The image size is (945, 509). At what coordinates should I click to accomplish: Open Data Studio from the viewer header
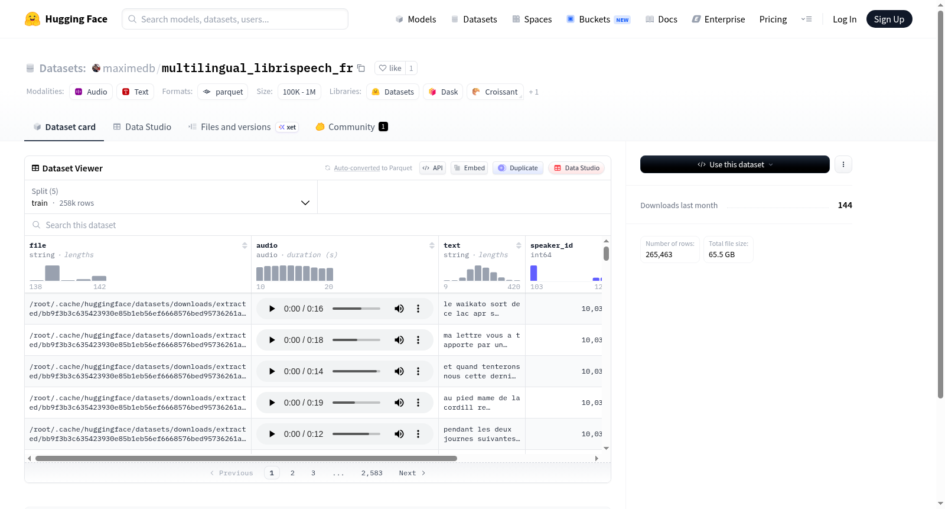click(576, 168)
